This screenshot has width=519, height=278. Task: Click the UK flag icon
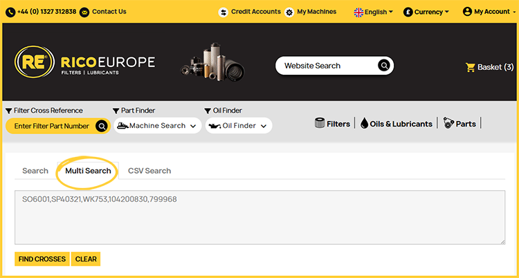coord(358,12)
